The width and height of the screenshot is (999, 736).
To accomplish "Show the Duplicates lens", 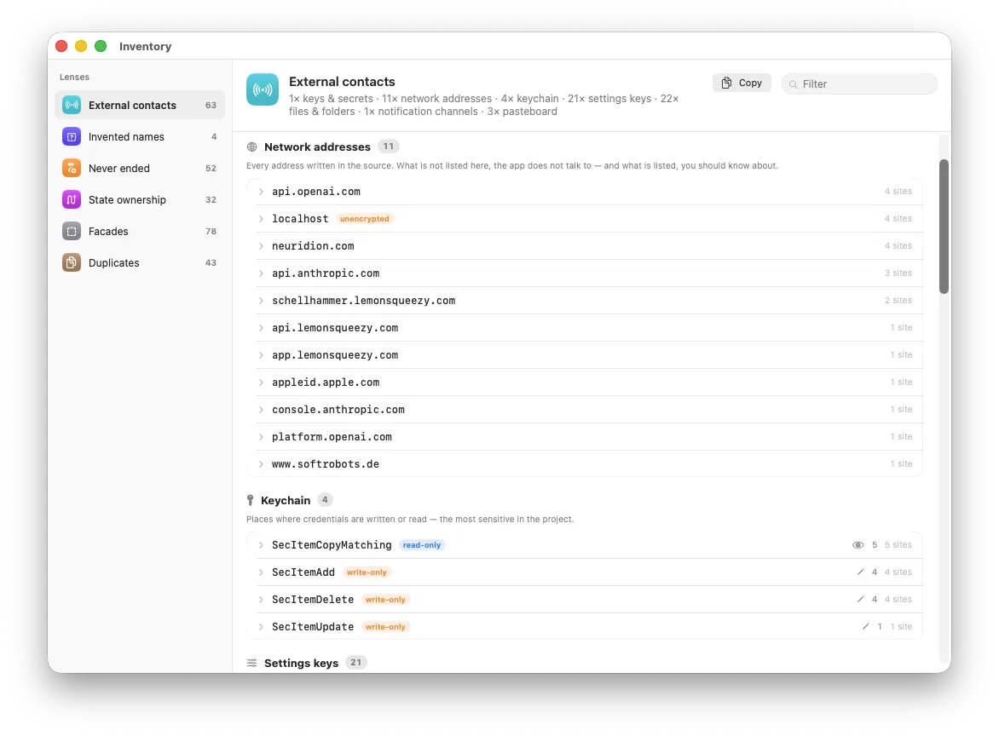I will pos(140,263).
